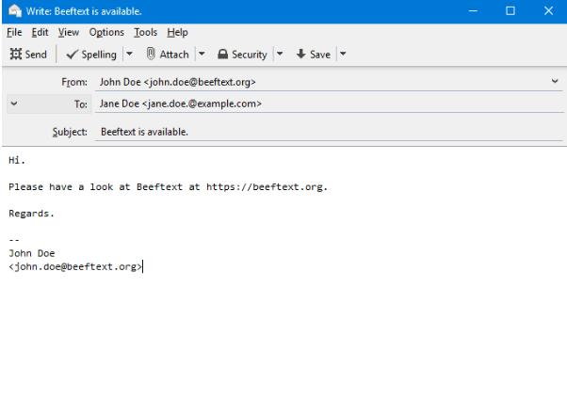Viewport: 567px width, 415px height.
Task: Open the Tools menu
Action: pos(146,33)
